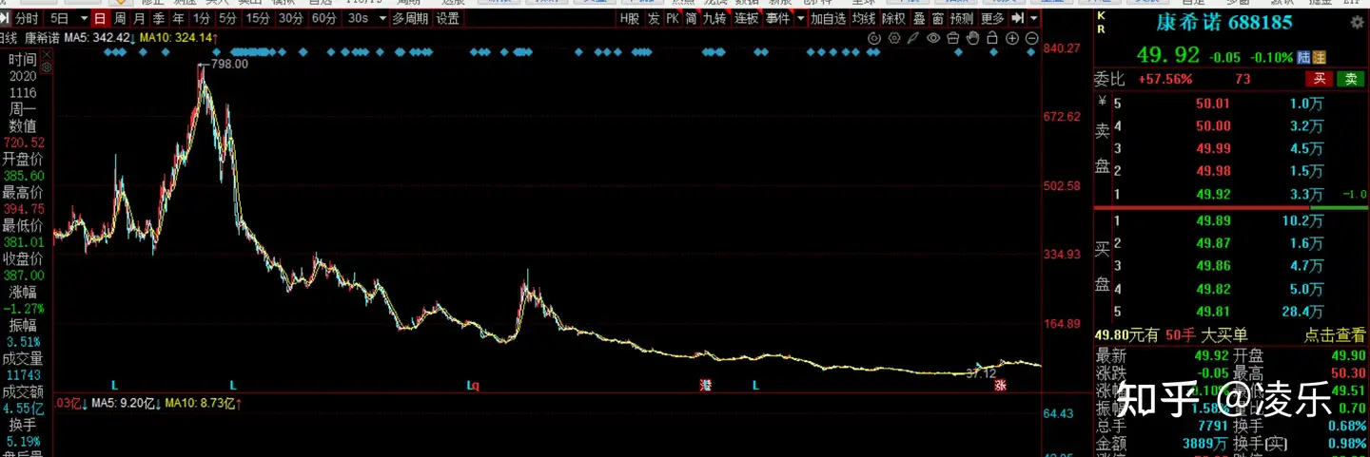Click buy level 1 price 49.89
This screenshot has width=1370, height=457.
click(1213, 220)
